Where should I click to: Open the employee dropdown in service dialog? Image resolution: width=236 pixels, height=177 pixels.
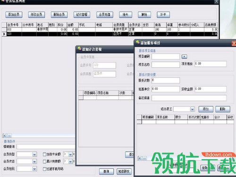click(193, 109)
